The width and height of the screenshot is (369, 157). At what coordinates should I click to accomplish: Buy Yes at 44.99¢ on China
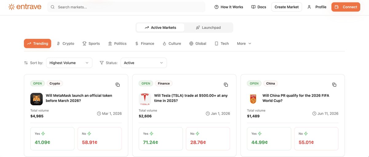coord(269,139)
